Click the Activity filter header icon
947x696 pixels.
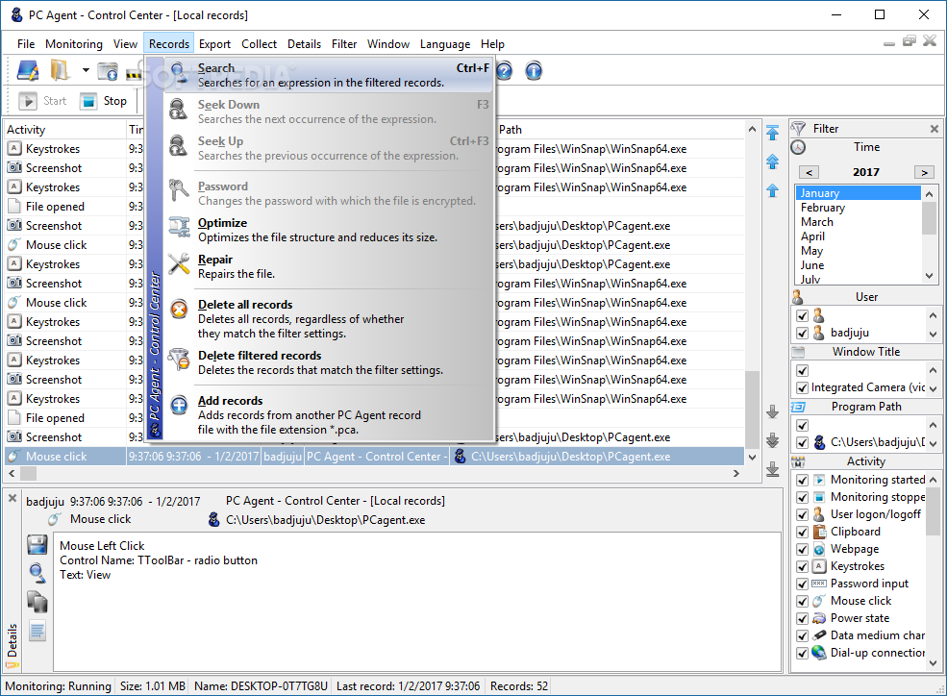click(798, 461)
